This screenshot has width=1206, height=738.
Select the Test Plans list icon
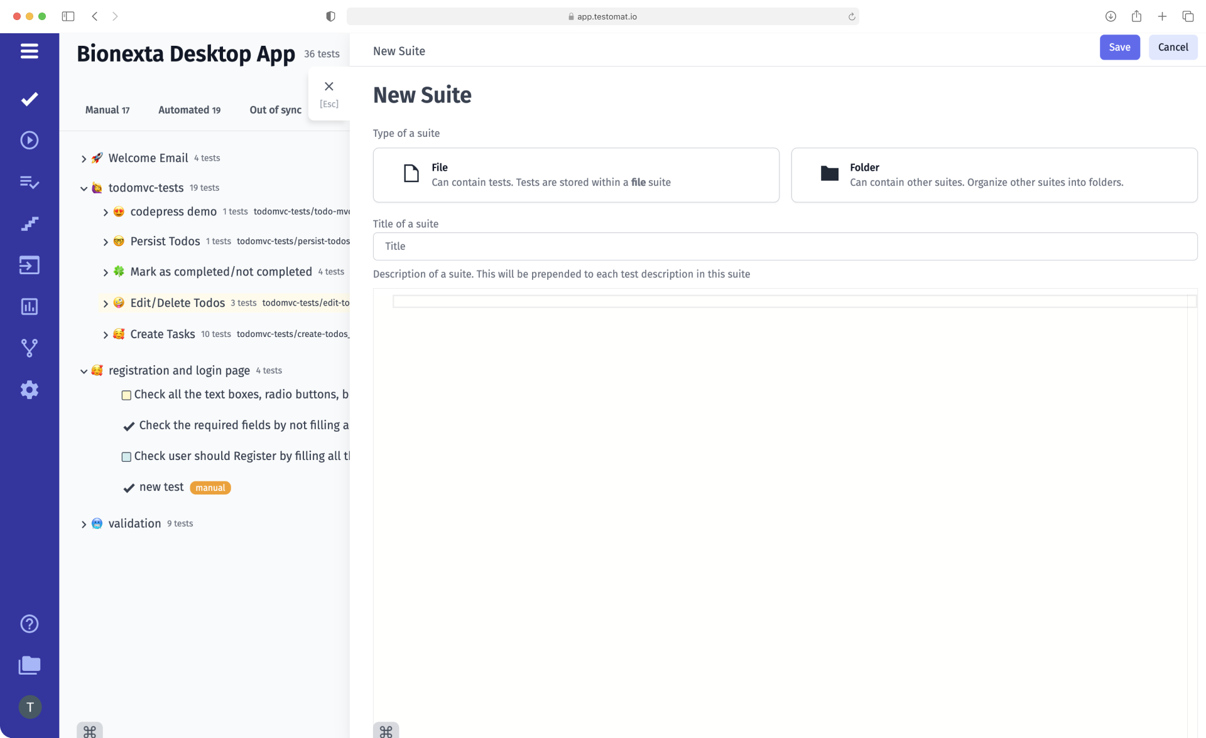[x=29, y=182]
